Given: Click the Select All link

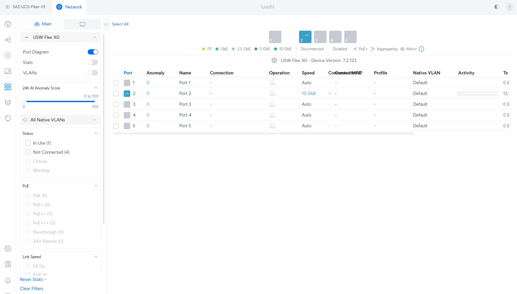Looking at the screenshot, I should (120, 24).
